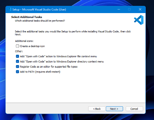Click the Next button

[115, 109]
